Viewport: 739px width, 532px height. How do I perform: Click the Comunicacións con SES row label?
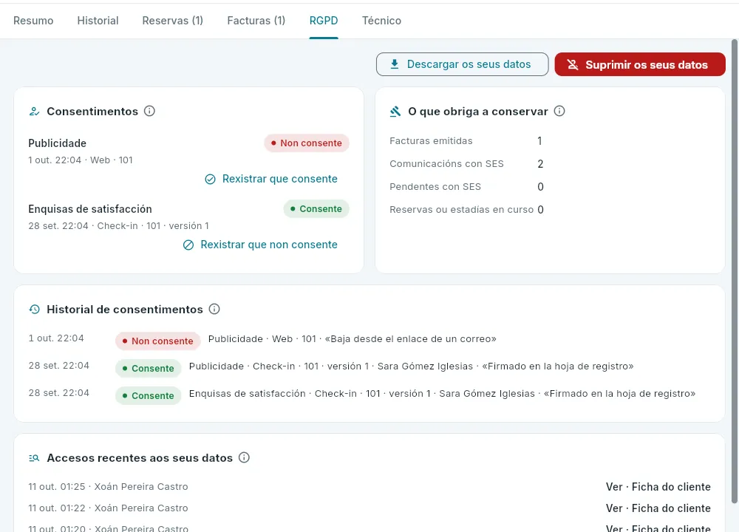tap(446, 164)
